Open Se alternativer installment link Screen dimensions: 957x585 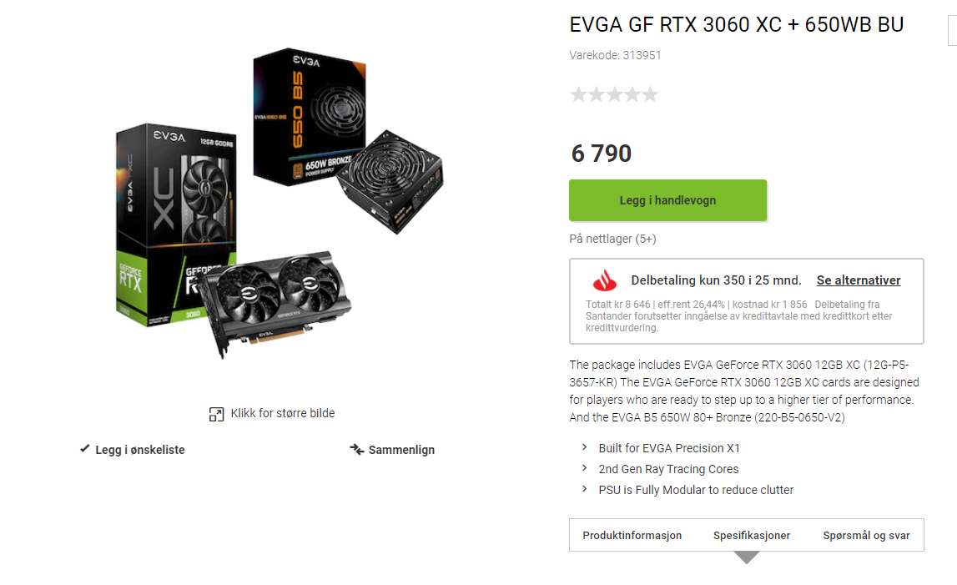click(859, 280)
